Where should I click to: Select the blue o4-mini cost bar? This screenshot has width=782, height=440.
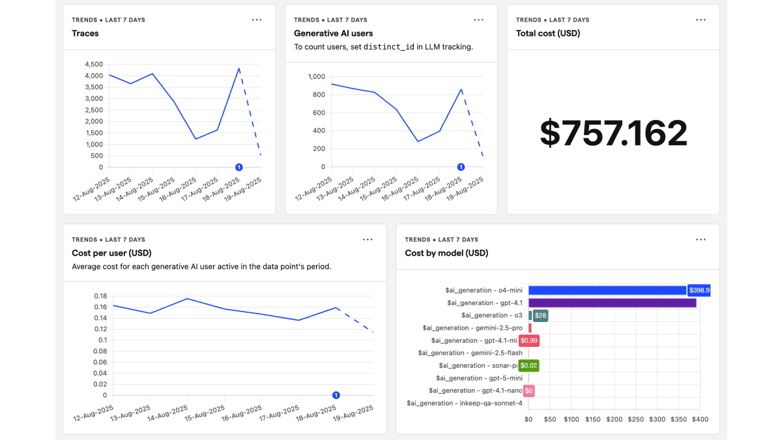[607, 290]
